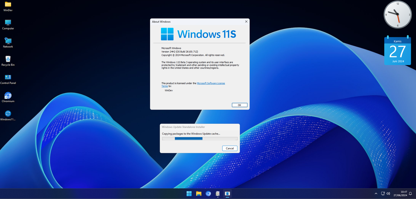Open the WinDev folder on desktop

pos(8,6)
